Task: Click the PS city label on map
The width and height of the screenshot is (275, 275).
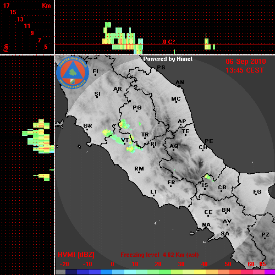Action: tap(161, 68)
